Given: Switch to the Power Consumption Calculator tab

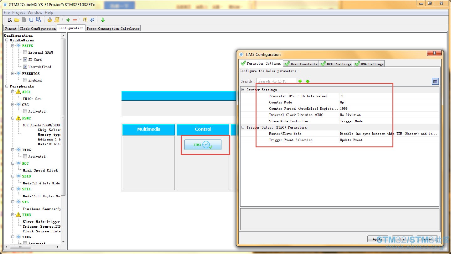Looking at the screenshot, I should coord(113,29).
